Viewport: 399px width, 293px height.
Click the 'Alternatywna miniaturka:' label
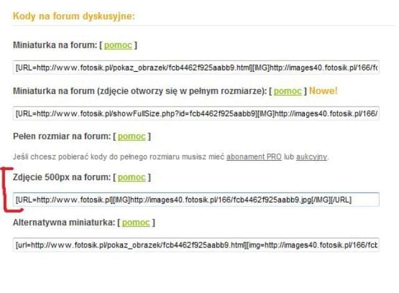click(64, 223)
